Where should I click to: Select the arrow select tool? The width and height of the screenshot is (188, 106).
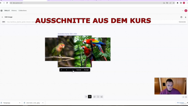tap(86, 97)
